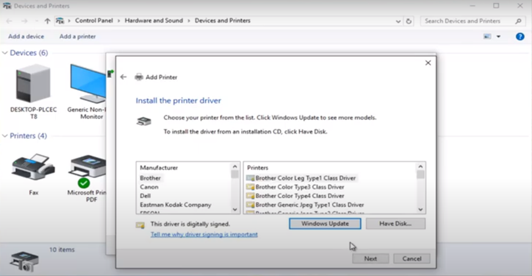Select Eastman Kodak Company manufacturer
This screenshot has width=532, height=276.
(x=176, y=205)
